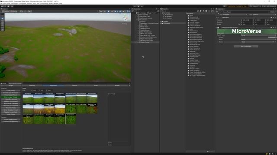Pick the Wheat Field preset thumbnail
Screen dimensions: 277x155
point(39,108)
